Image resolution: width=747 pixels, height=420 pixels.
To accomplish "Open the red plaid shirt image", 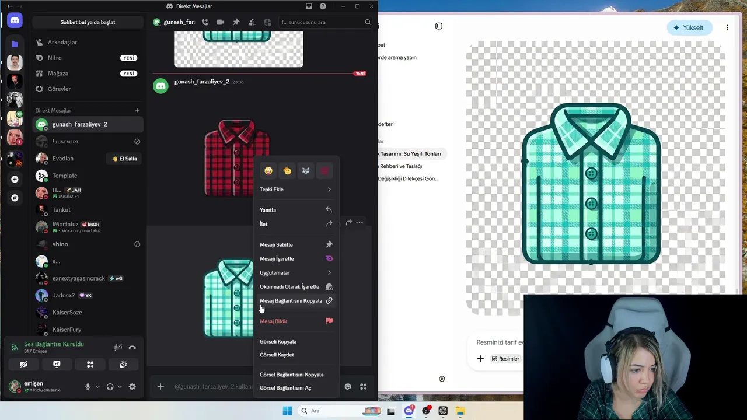I will (237, 157).
